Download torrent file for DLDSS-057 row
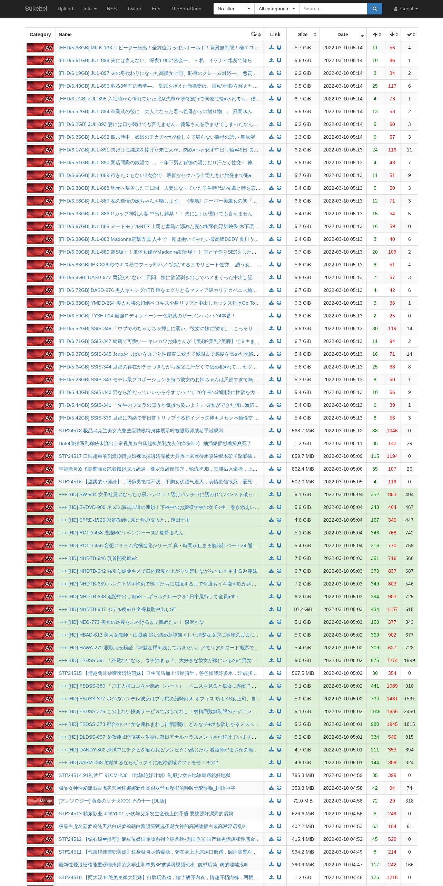The image size is (443, 886). pyautogui.click(x=272, y=737)
